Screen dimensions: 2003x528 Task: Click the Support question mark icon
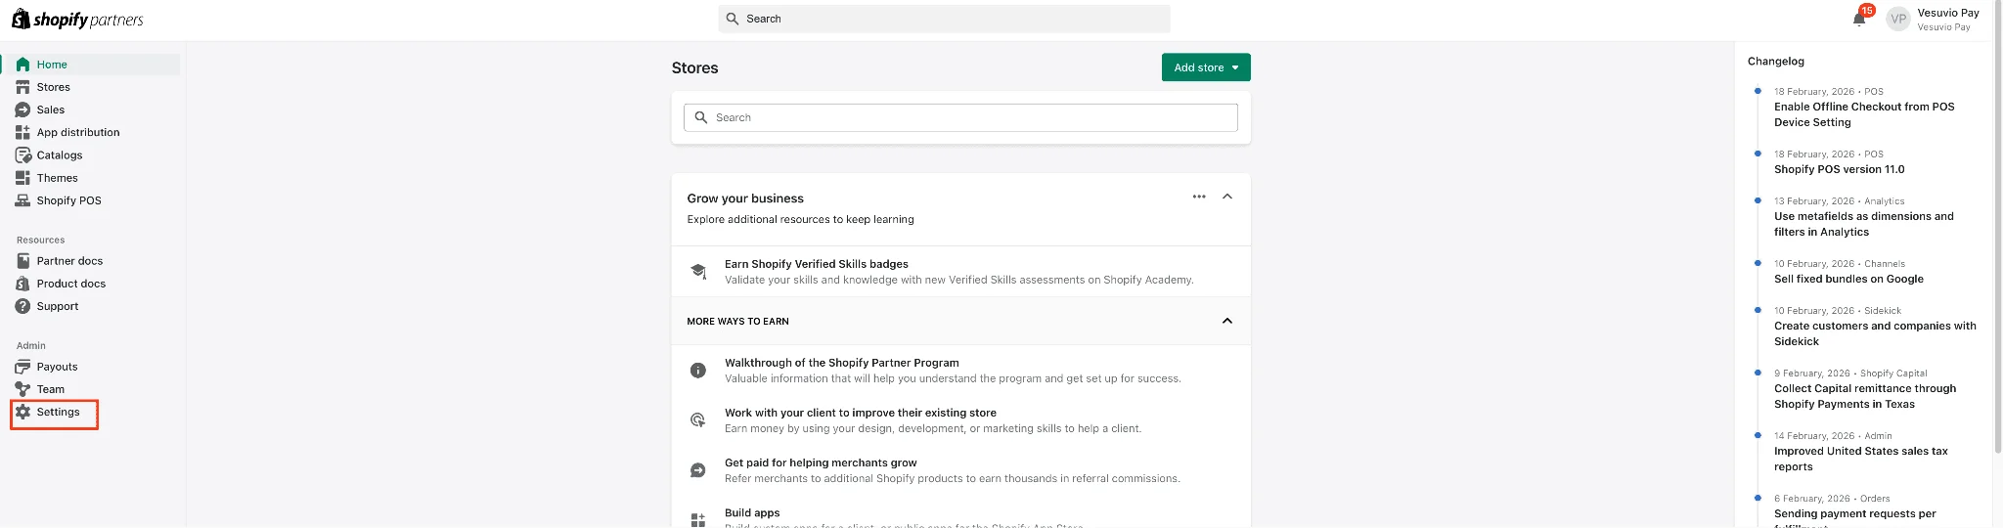(x=23, y=306)
